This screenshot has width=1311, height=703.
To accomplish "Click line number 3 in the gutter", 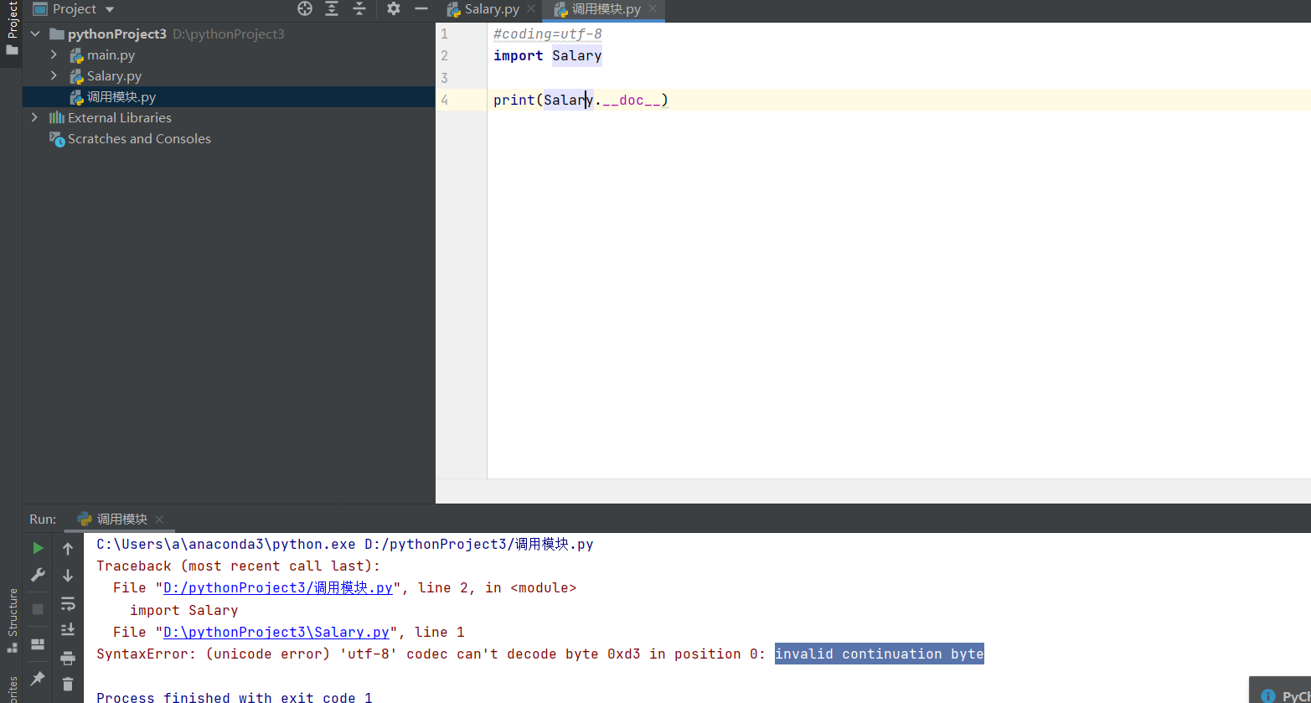I will click(444, 78).
